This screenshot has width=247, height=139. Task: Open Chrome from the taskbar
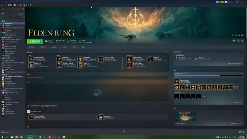tap(21, 137)
